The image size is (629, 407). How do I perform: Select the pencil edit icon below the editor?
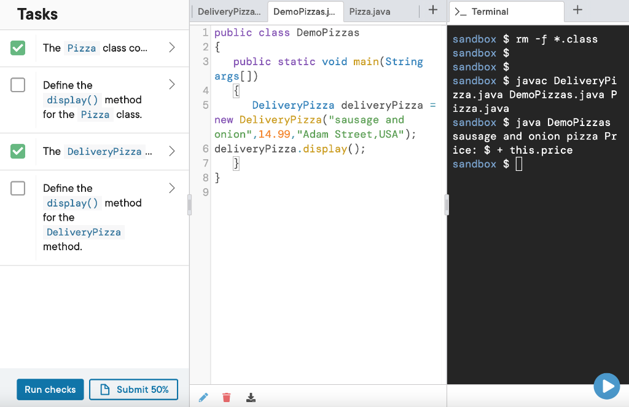click(x=203, y=397)
